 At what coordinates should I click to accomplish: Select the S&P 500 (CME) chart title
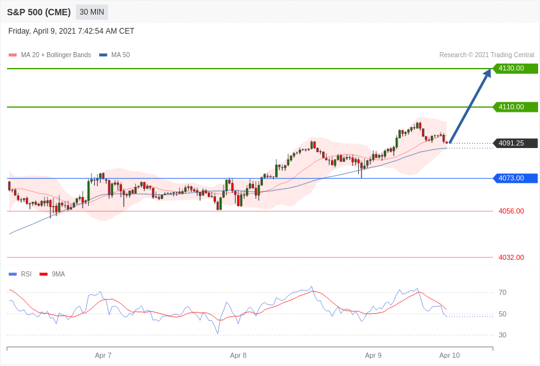pos(39,13)
